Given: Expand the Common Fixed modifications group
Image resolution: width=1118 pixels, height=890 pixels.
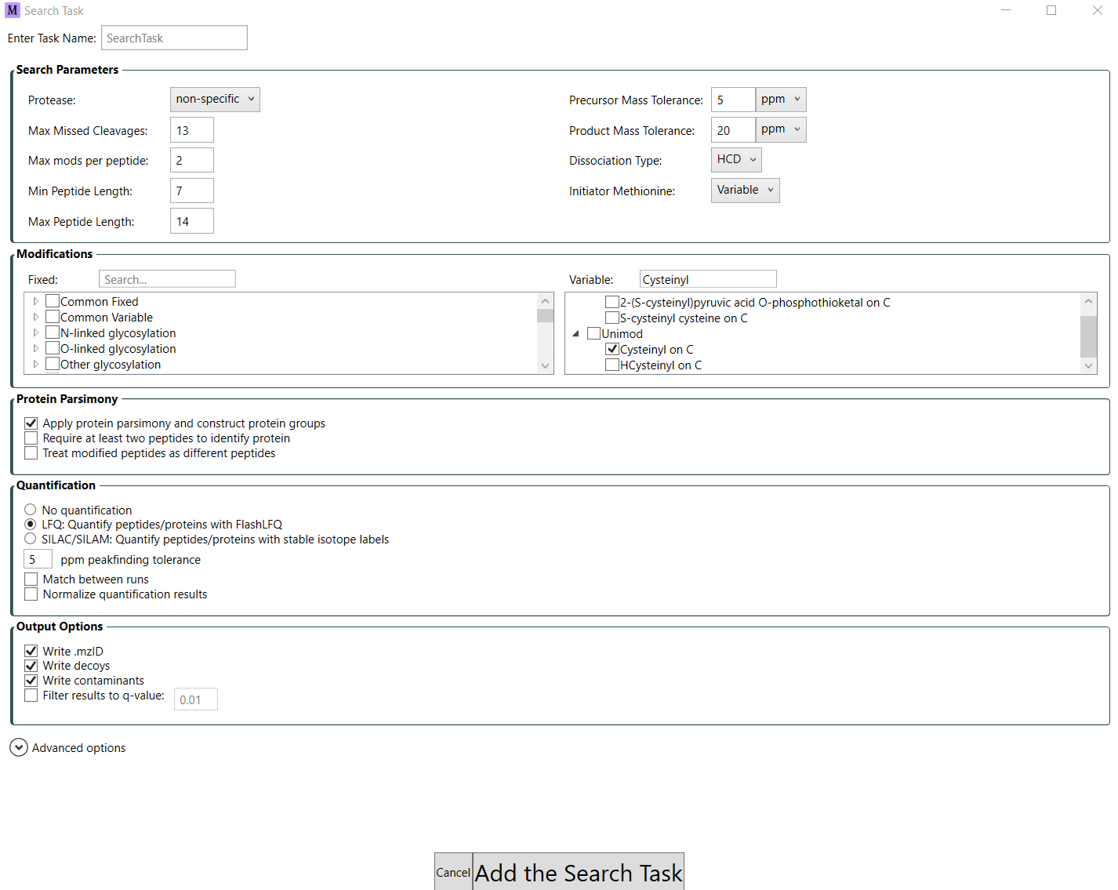Looking at the screenshot, I should click(x=35, y=301).
